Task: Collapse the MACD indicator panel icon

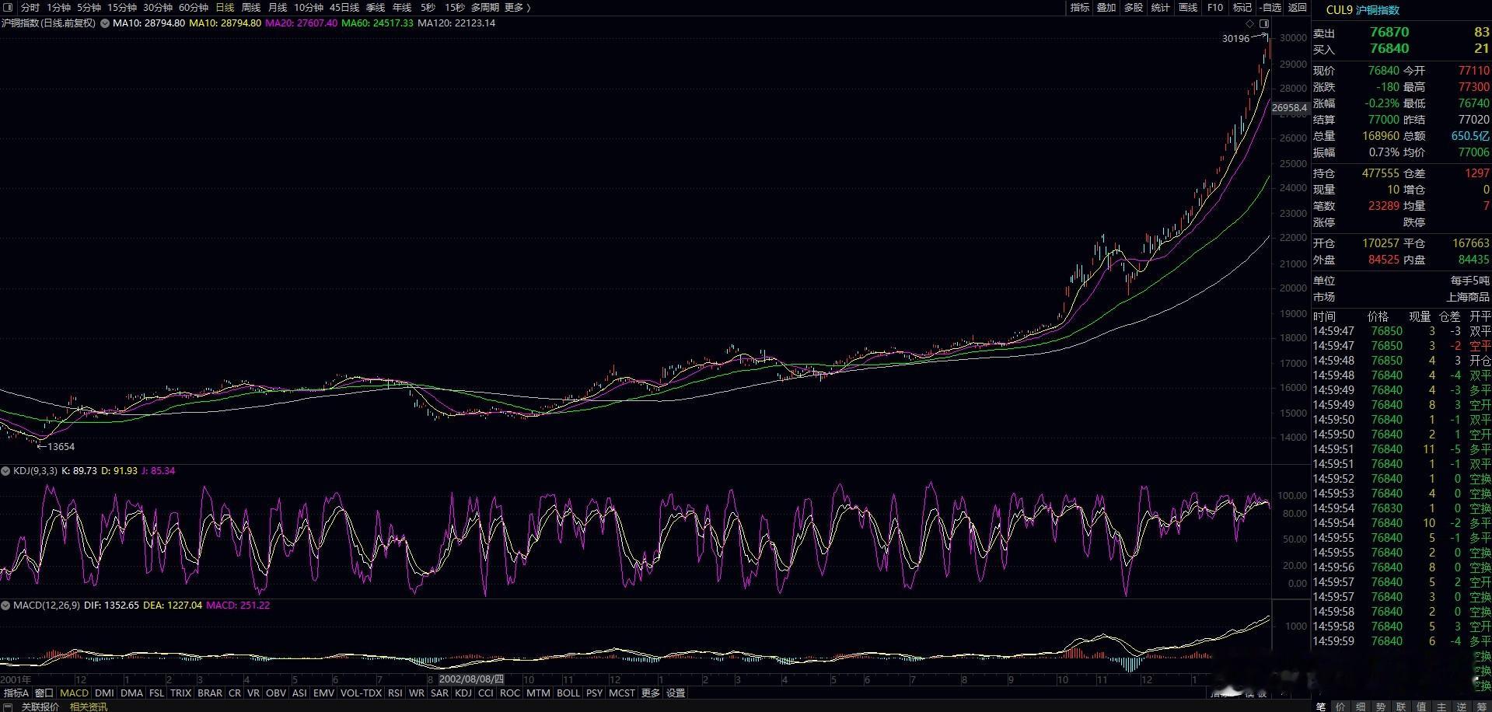Action: 5,606
